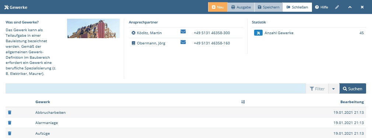Click the Aufzüge date 19.01.2021 21:13
Screen dimensions: 372x138
348,134
